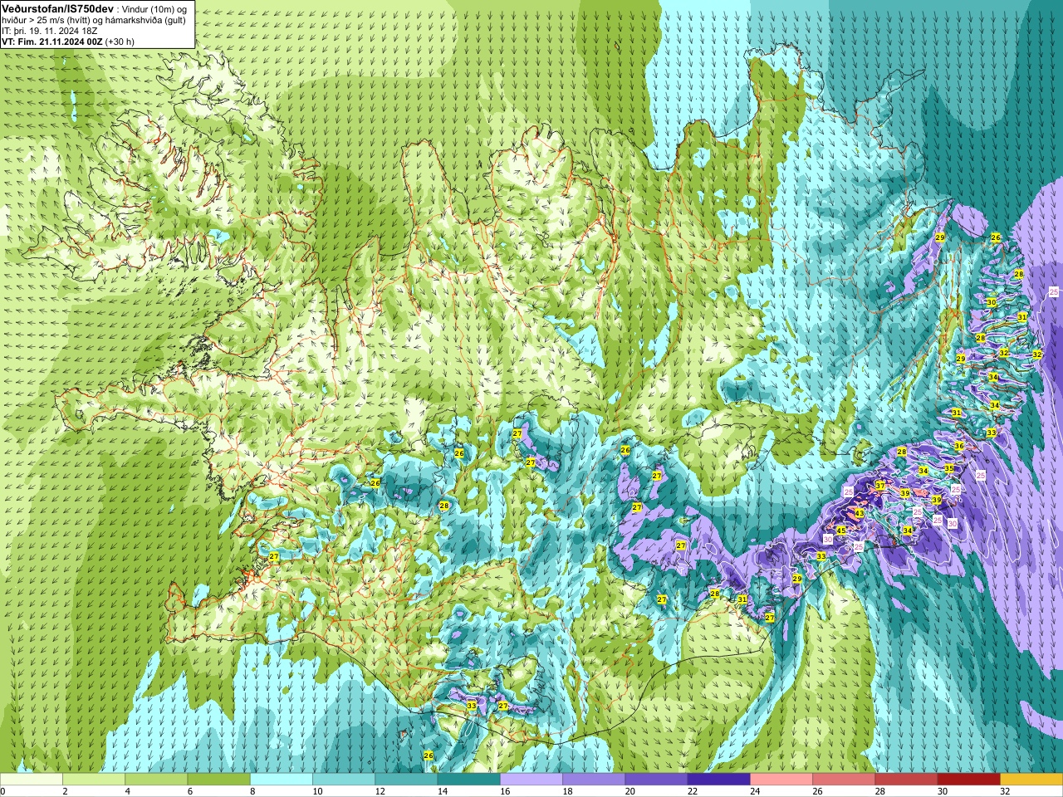
Task: Pick the 4–6 m/s green legend swatch
Action: pos(156,780)
